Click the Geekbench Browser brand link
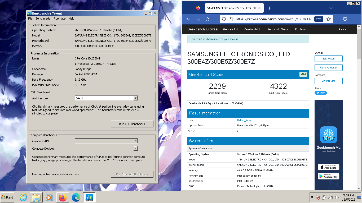Image resolution: width=362 pixels, height=203 pixels. pyautogui.click(x=203, y=29)
